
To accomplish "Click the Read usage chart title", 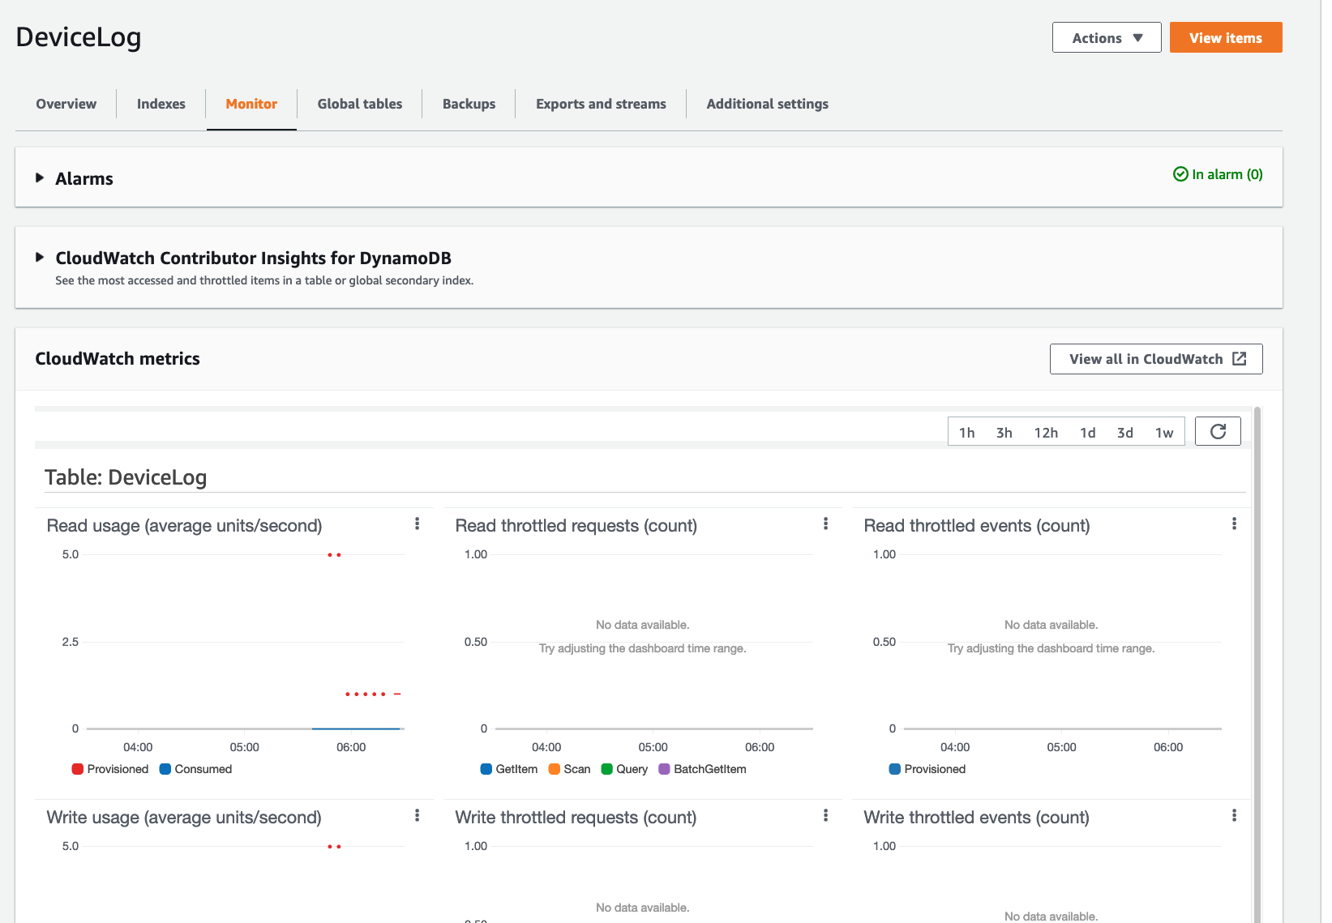I will [x=185, y=526].
